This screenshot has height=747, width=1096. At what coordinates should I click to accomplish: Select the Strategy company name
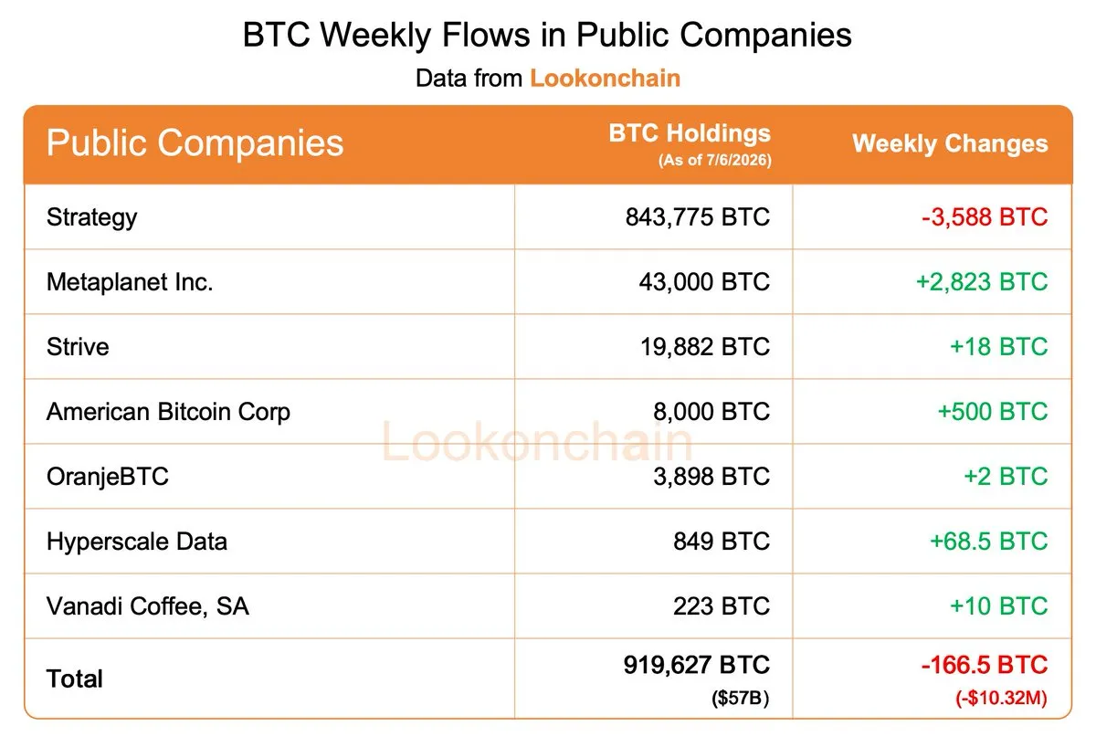pyautogui.click(x=91, y=217)
